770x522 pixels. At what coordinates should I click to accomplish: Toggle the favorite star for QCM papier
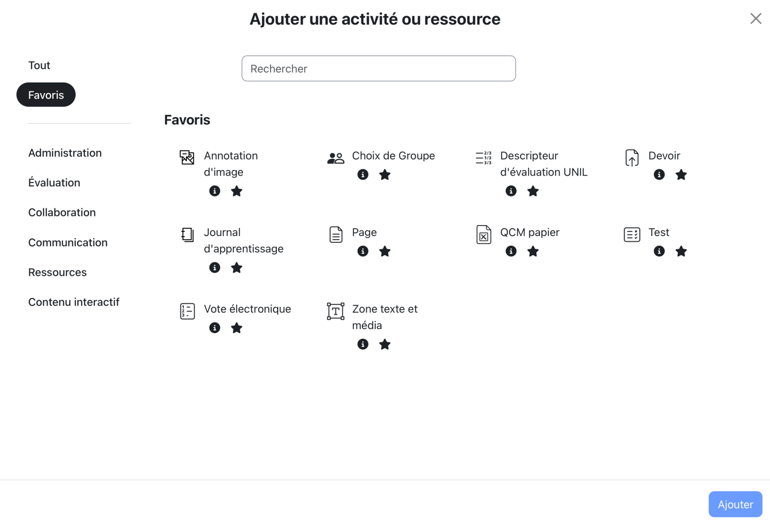(x=533, y=251)
